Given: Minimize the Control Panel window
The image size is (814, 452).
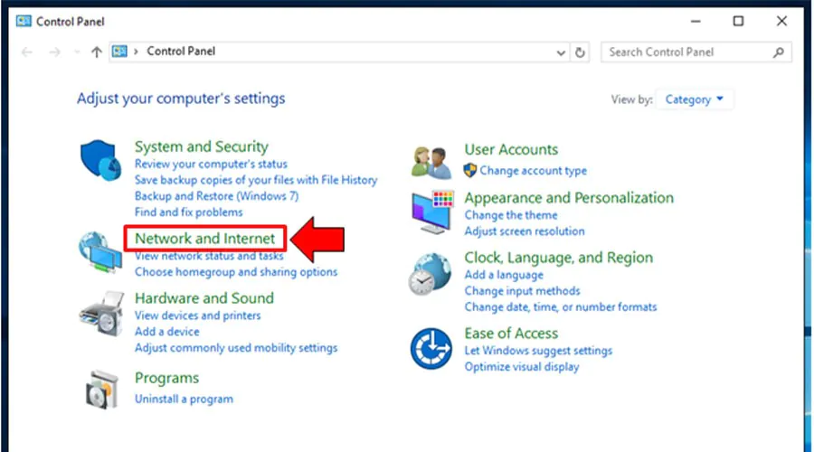Looking at the screenshot, I should pos(696,22).
